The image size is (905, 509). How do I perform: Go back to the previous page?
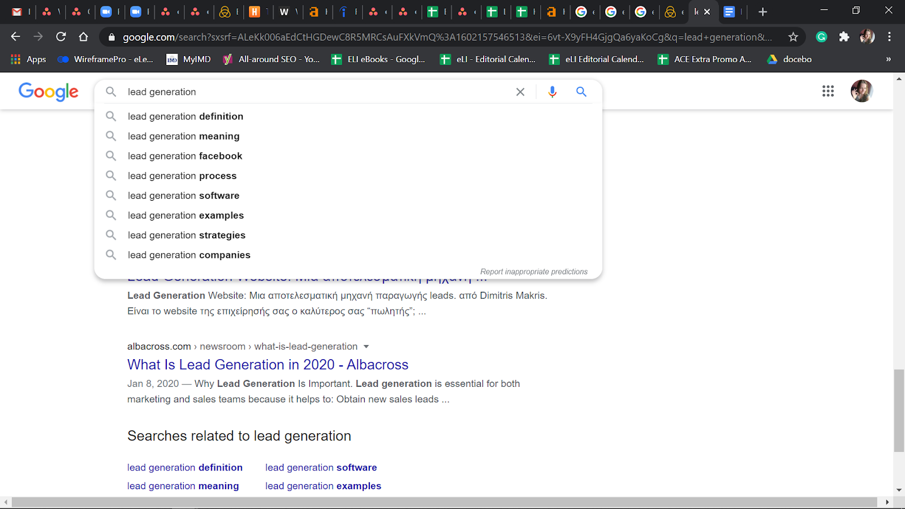pos(15,37)
